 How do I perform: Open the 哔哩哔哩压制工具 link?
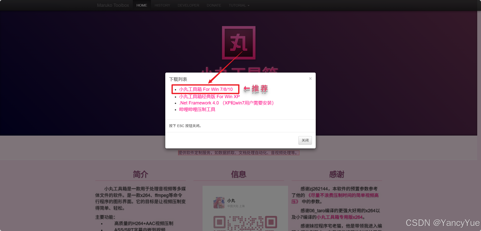click(x=197, y=109)
